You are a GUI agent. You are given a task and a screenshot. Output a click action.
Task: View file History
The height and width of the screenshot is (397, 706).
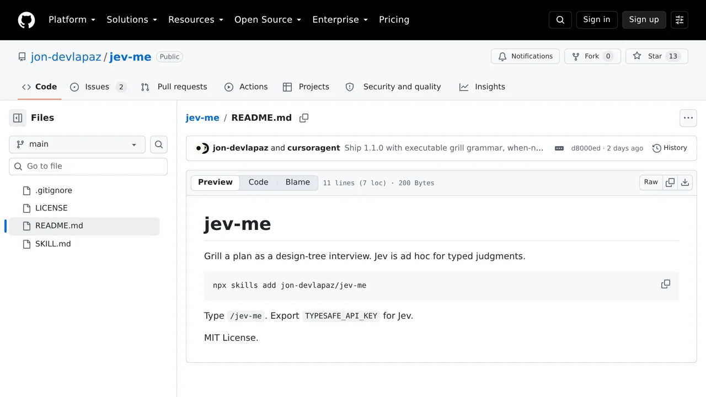pyautogui.click(x=670, y=148)
